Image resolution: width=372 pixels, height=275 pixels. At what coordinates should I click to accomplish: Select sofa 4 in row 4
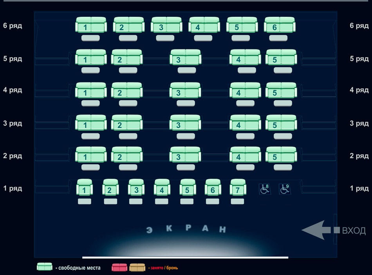(245, 91)
